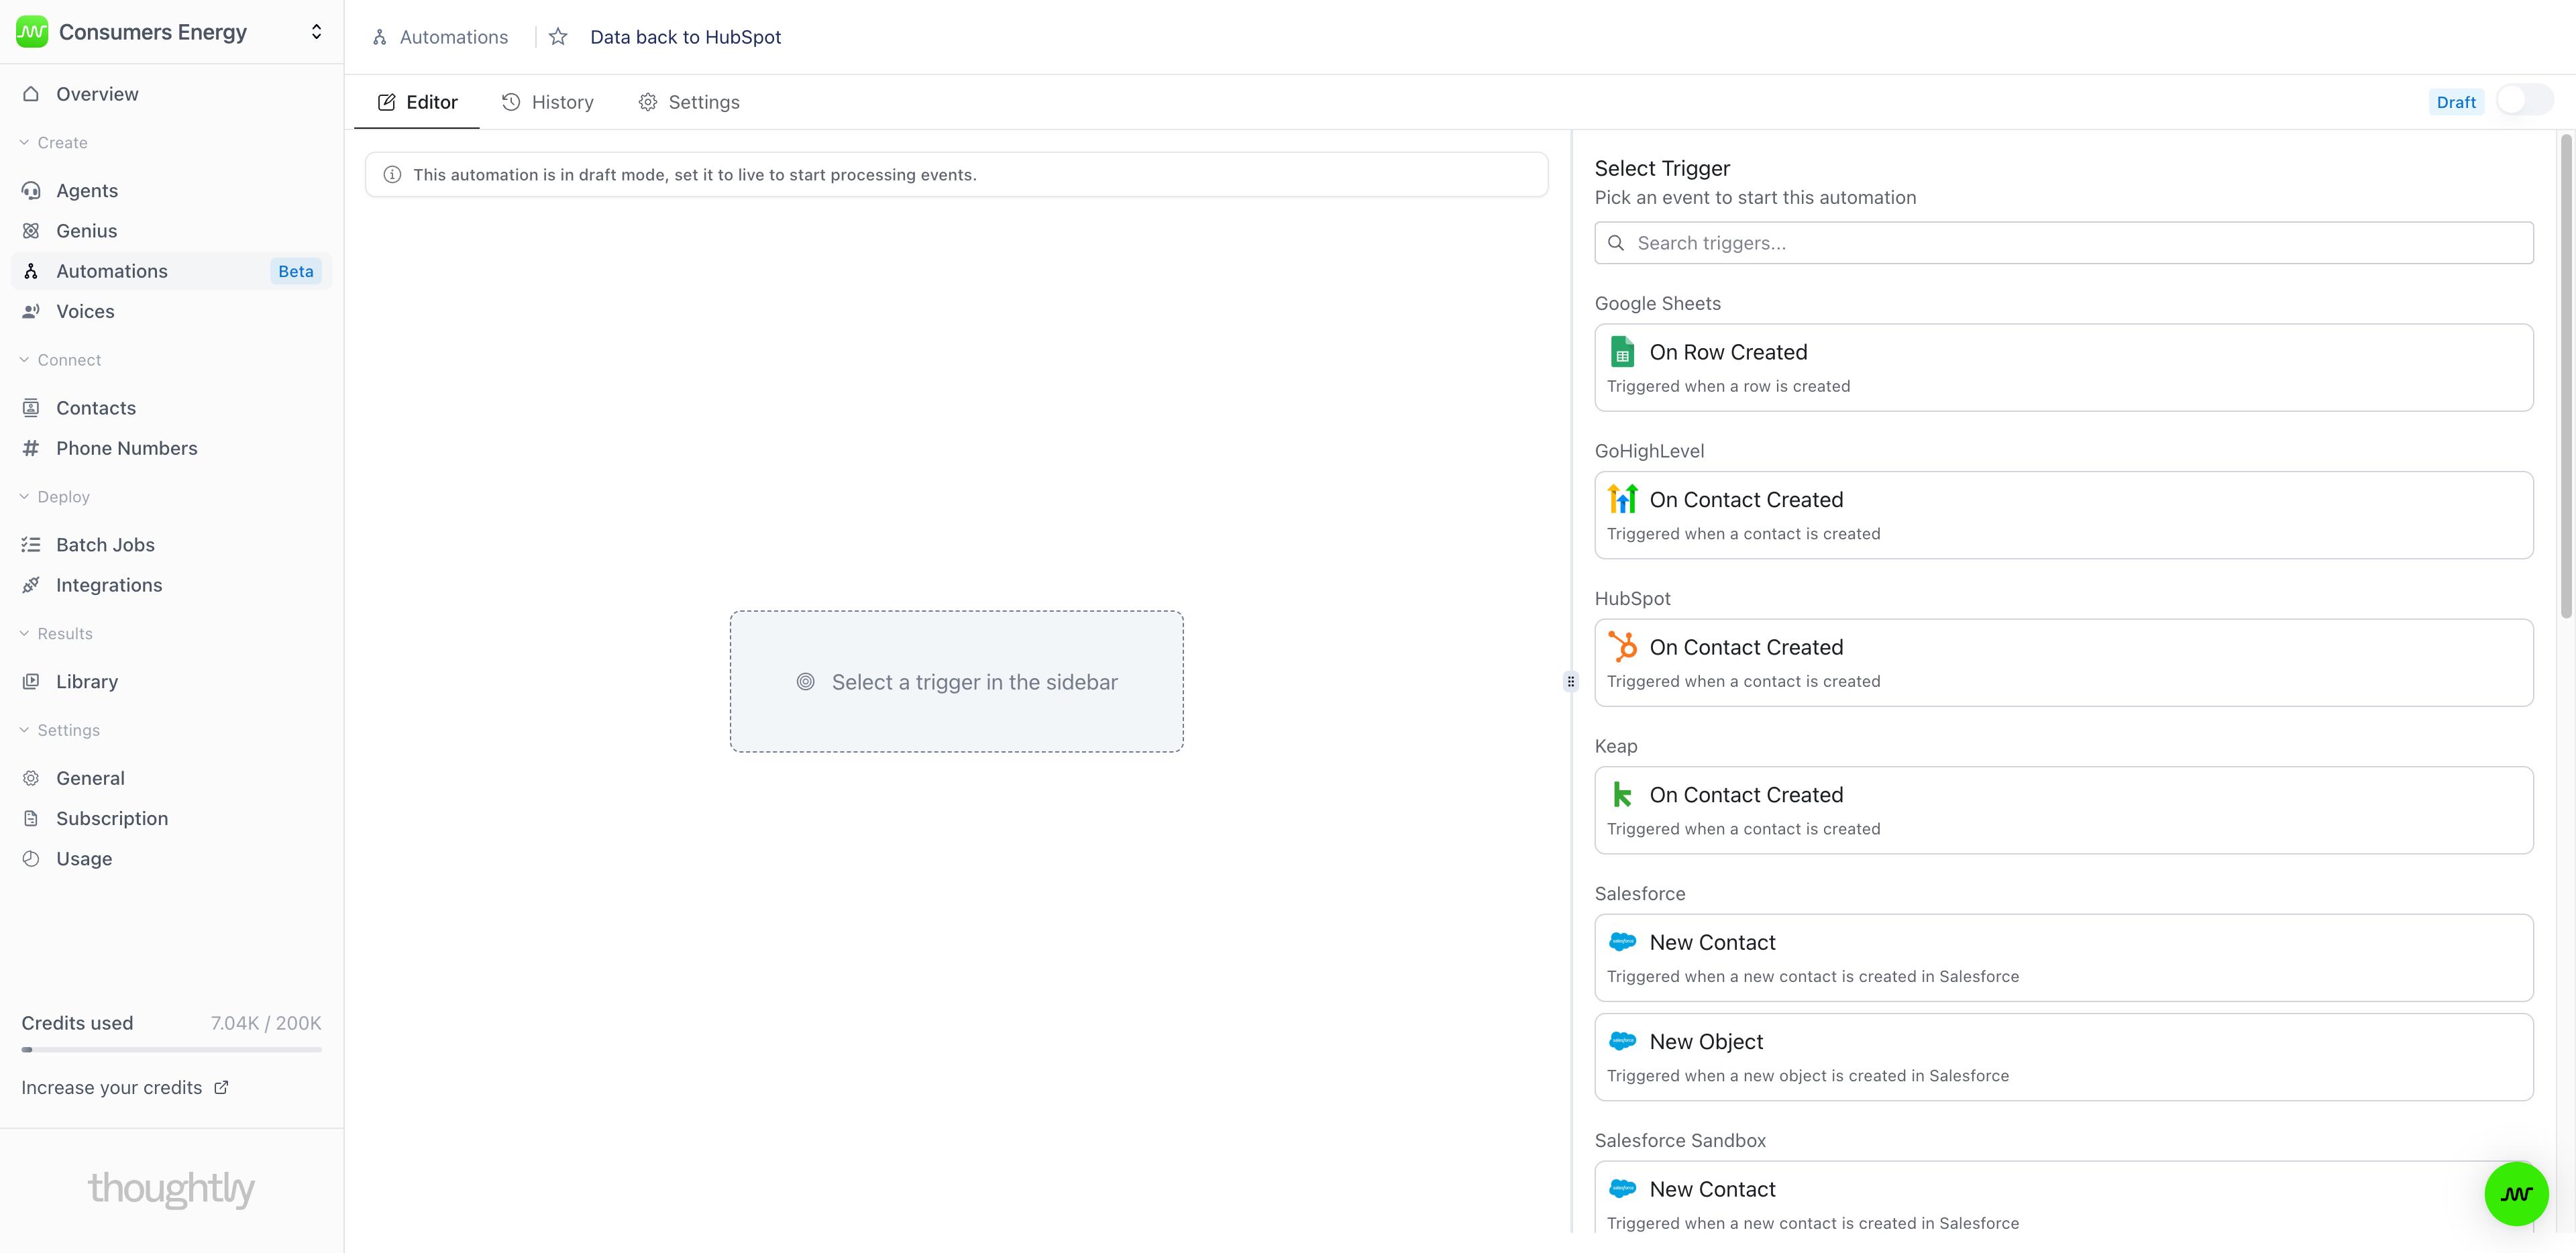Click Salesforce cloud icon beside New Object

[1622, 1041]
